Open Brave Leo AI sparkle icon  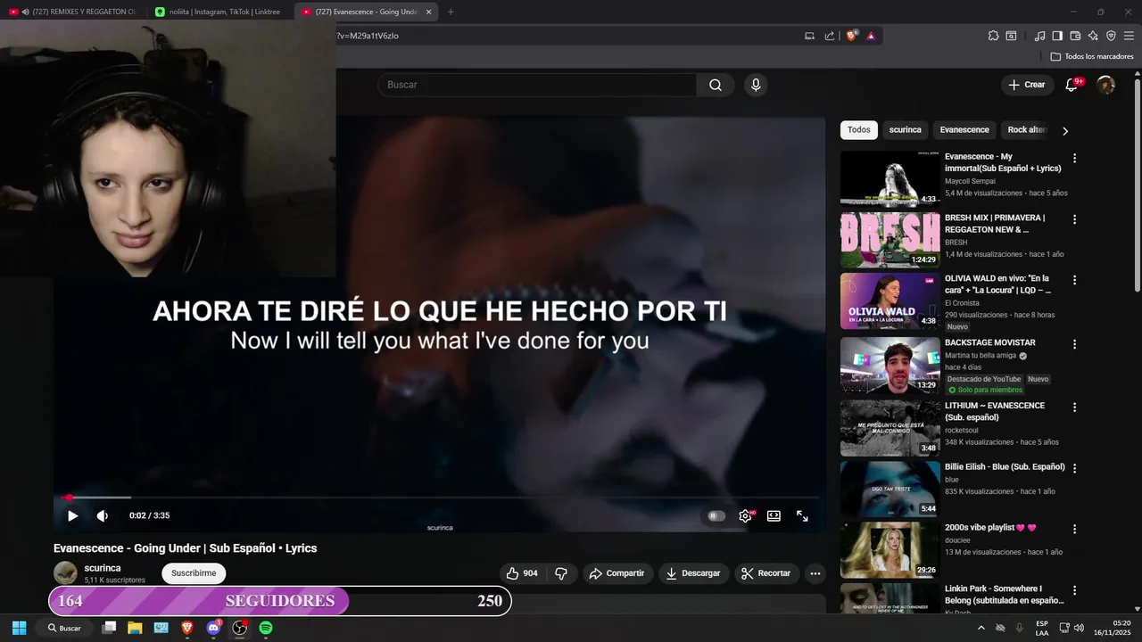pos(1093,36)
